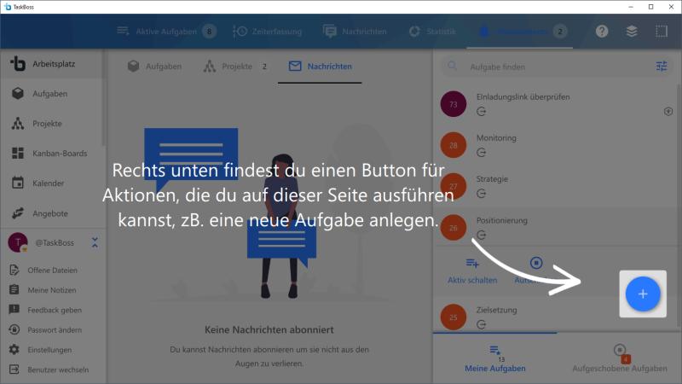
Task: Open Statistik in top bar
Action: [432, 32]
